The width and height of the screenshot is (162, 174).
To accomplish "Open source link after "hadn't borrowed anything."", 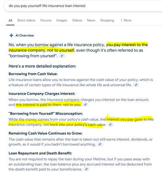I will click(100, 144).
